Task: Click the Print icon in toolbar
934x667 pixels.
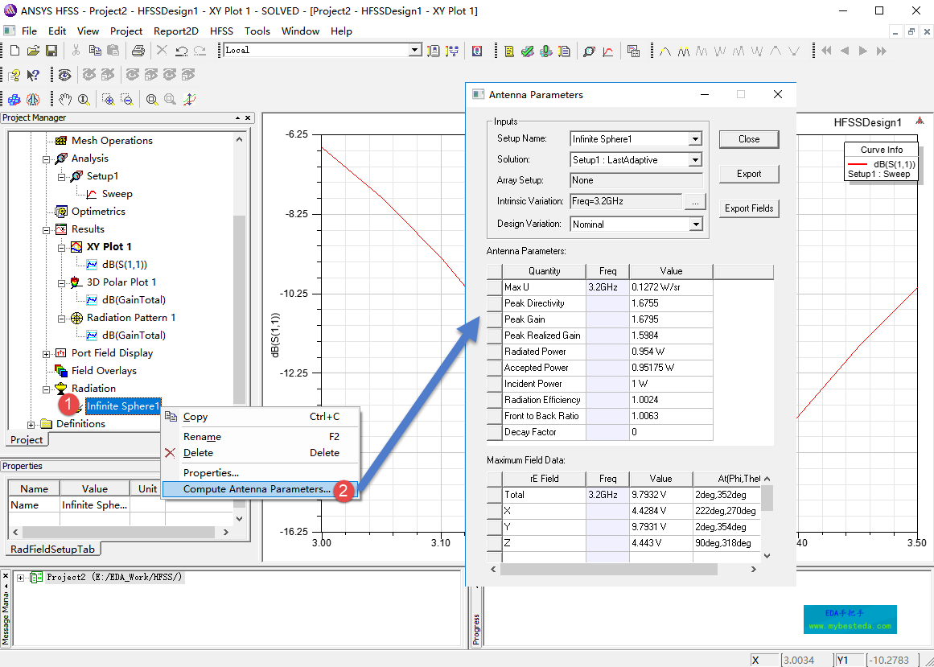Action: pyautogui.click(x=138, y=51)
